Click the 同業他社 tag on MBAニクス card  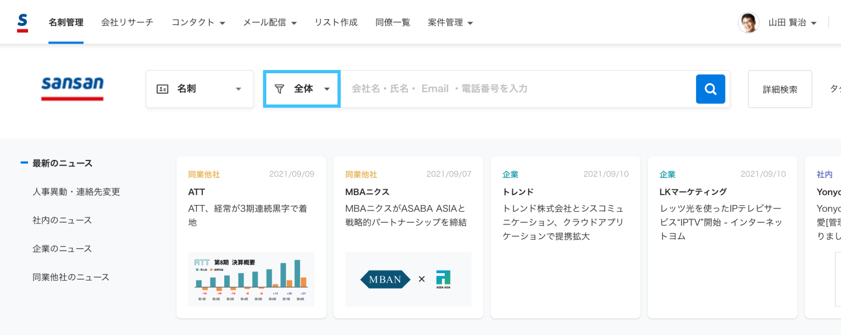tap(361, 175)
